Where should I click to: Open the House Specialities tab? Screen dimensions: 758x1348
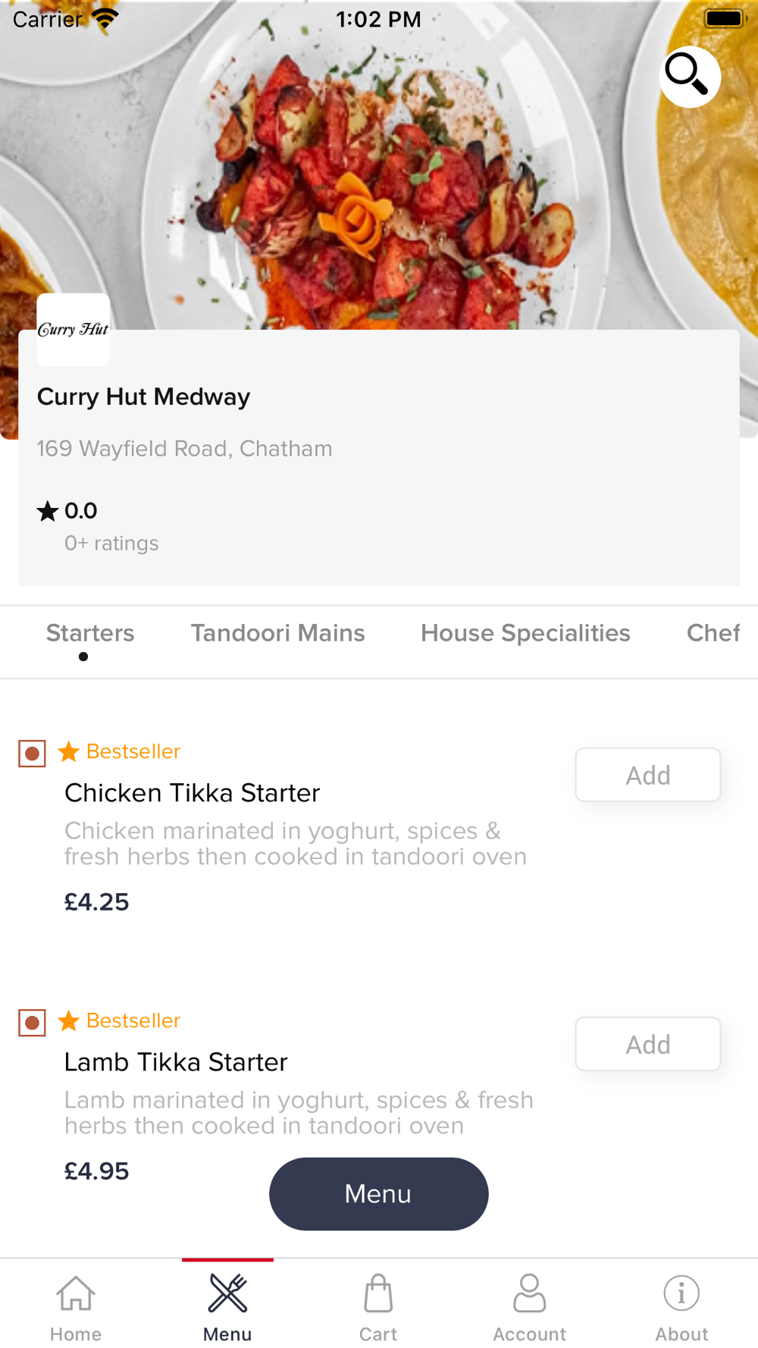[x=525, y=633]
